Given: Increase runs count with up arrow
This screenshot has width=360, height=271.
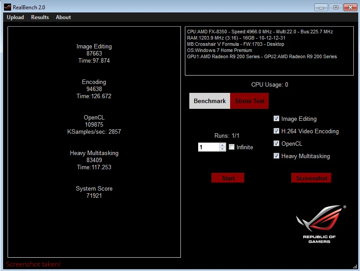Looking at the screenshot, I should pos(222,145).
